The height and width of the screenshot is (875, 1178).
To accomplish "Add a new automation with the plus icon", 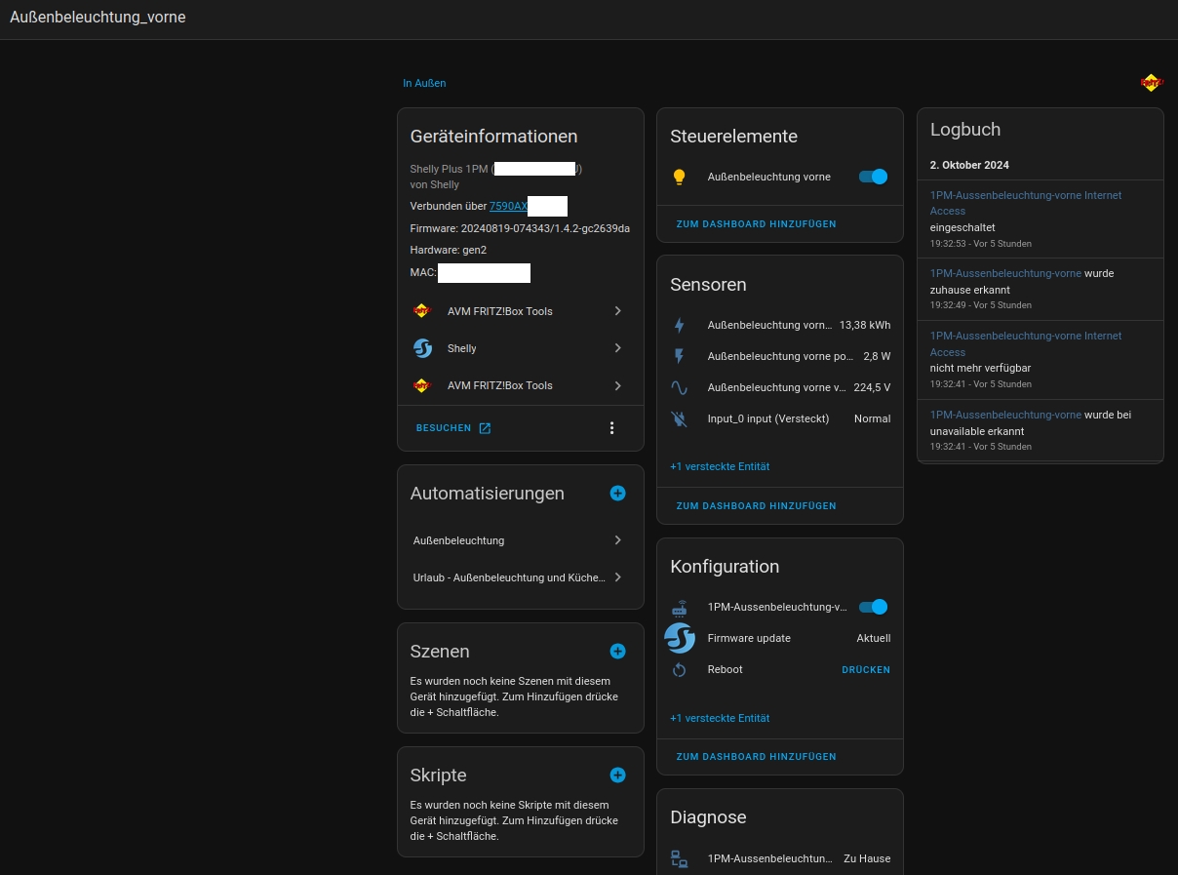I will pyautogui.click(x=617, y=494).
